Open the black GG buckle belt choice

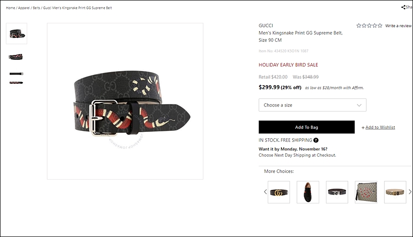279,192
